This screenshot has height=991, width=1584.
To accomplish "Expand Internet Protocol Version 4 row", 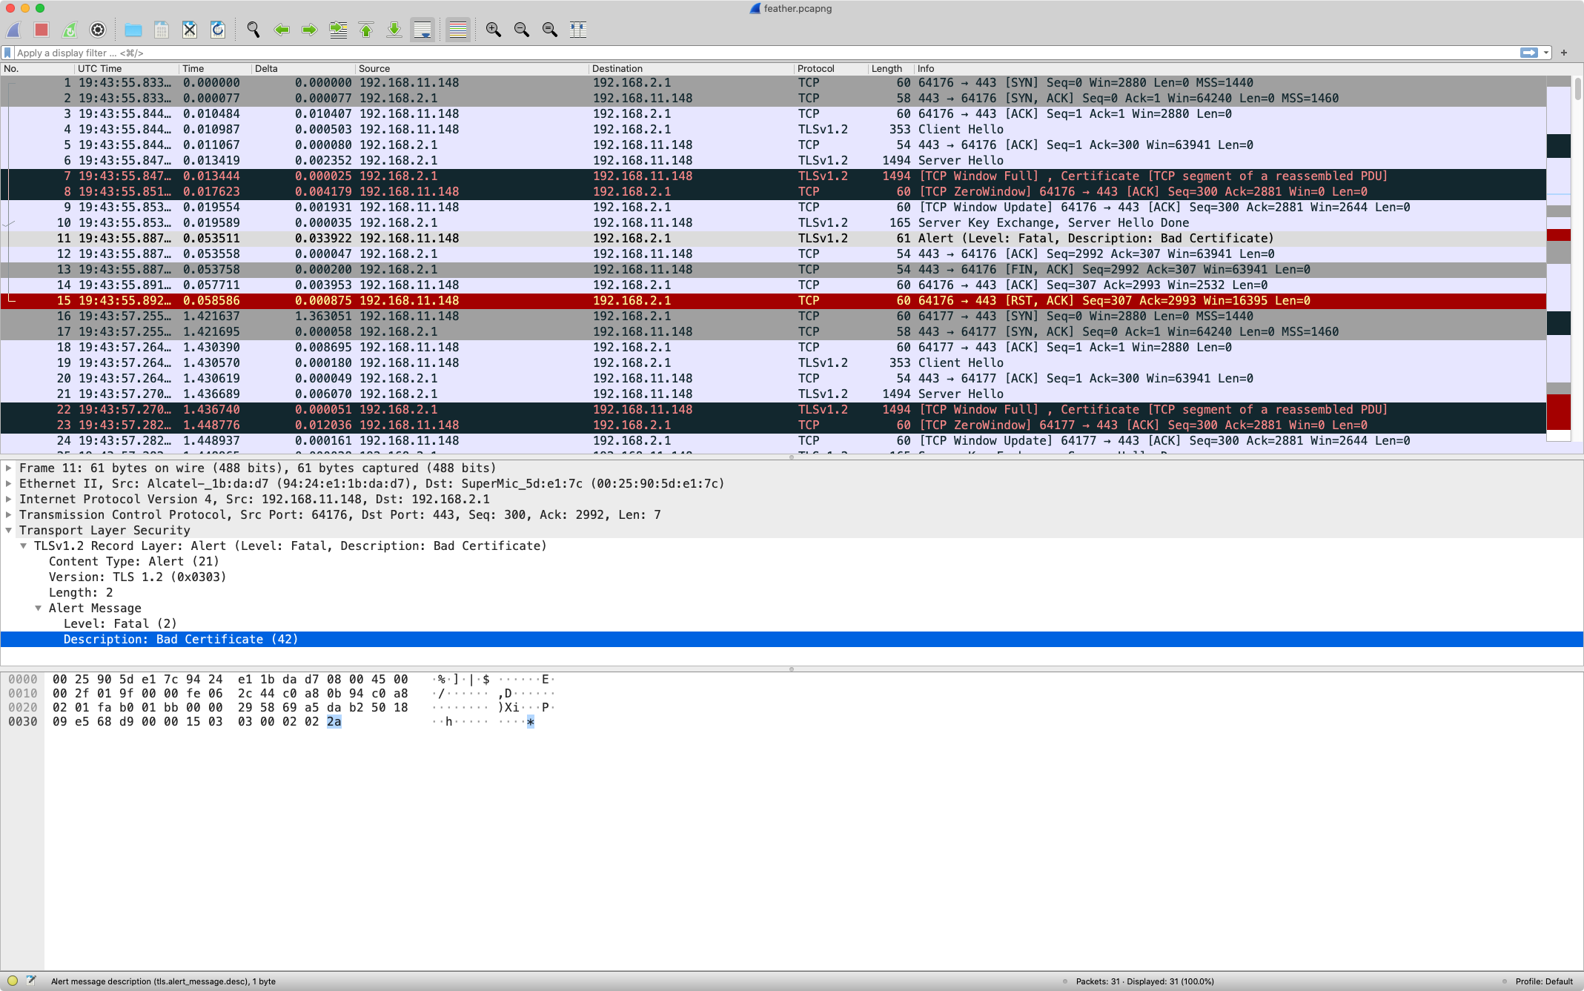I will click(9, 499).
